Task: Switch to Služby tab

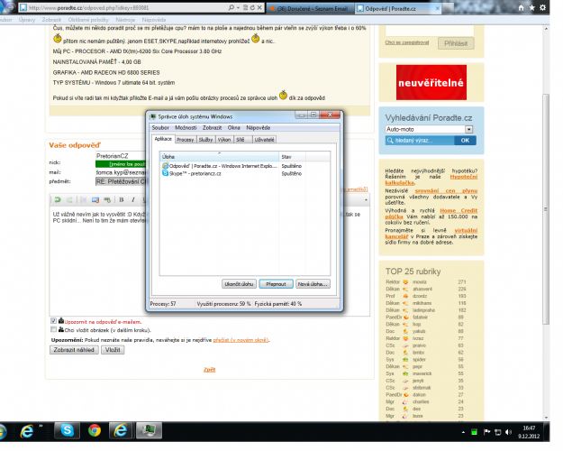Action: [x=205, y=140]
